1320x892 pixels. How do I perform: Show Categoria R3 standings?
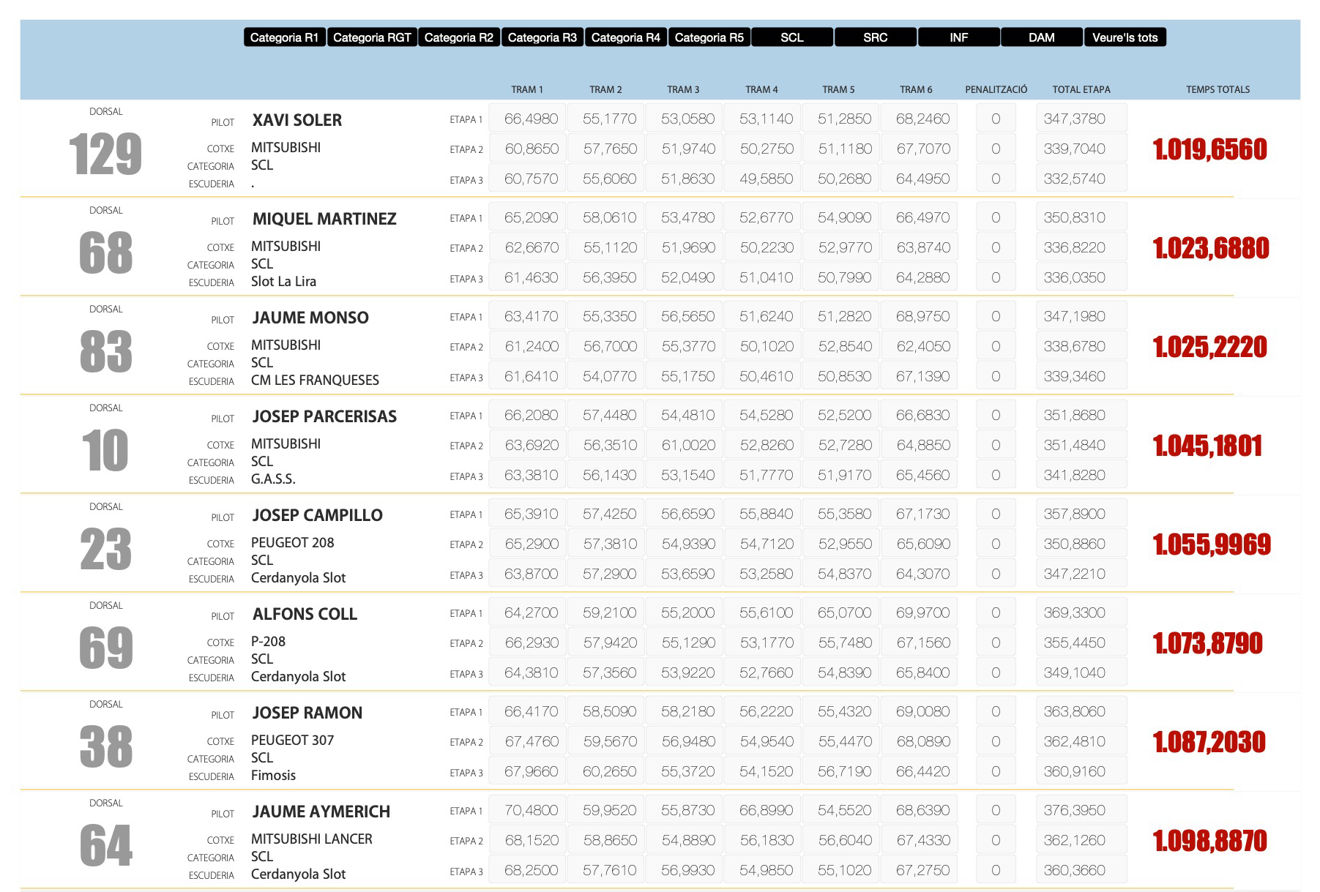click(x=542, y=37)
